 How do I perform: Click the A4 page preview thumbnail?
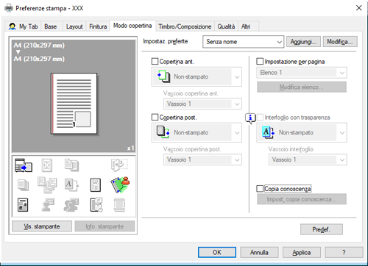pos(74,104)
